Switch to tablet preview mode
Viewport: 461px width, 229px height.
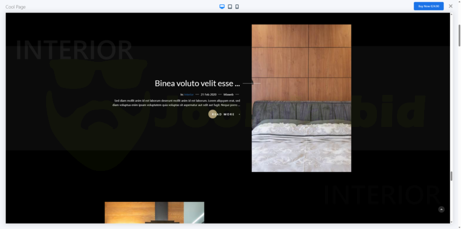(230, 7)
